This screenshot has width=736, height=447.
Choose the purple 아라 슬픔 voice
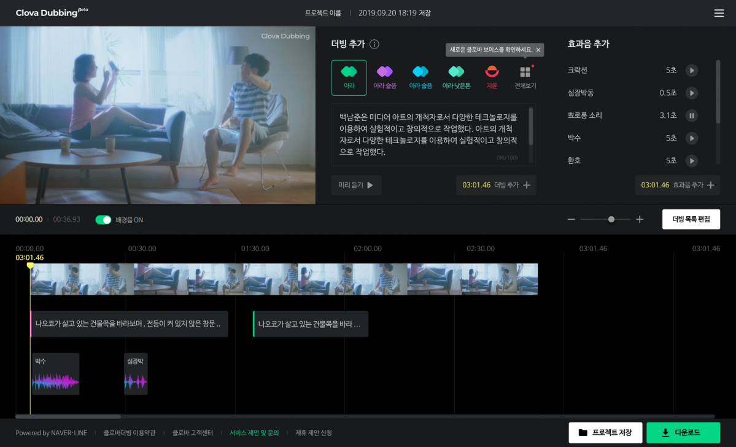tap(385, 77)
